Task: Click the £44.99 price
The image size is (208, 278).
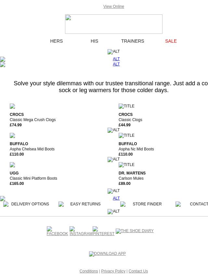Action: 124,125
